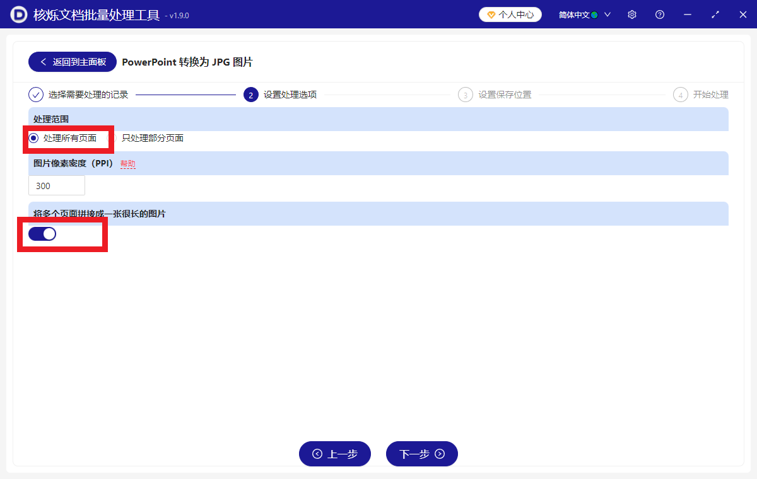
Task: Select the 处理所有页面 radio button
Action: click(x=35, y=137)
